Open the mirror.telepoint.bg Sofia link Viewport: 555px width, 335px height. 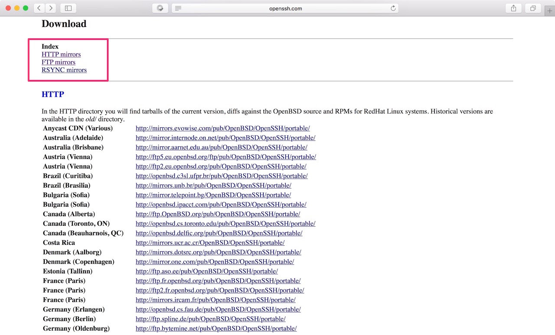point(213,195)
